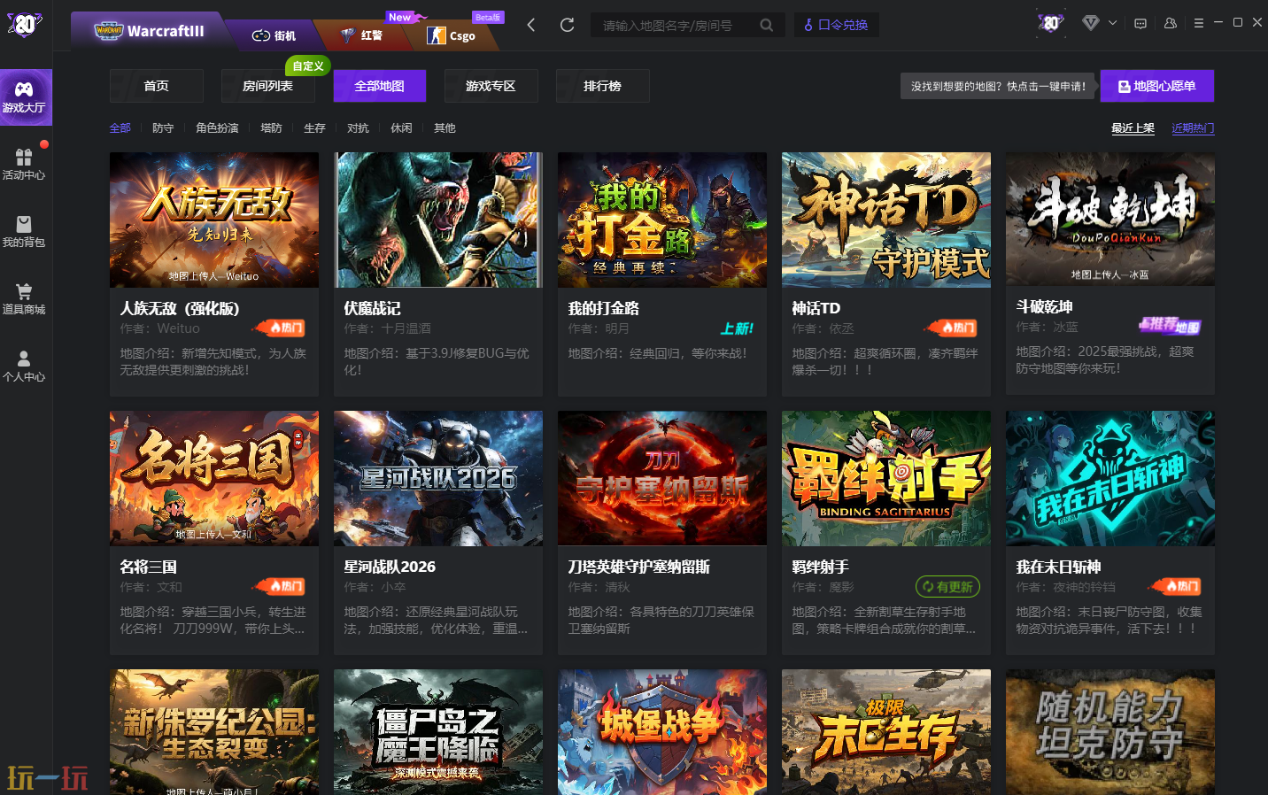1268x795 pixels.
Task: Filter maps by 塔防 category
Action: click(x=272, y=128)
